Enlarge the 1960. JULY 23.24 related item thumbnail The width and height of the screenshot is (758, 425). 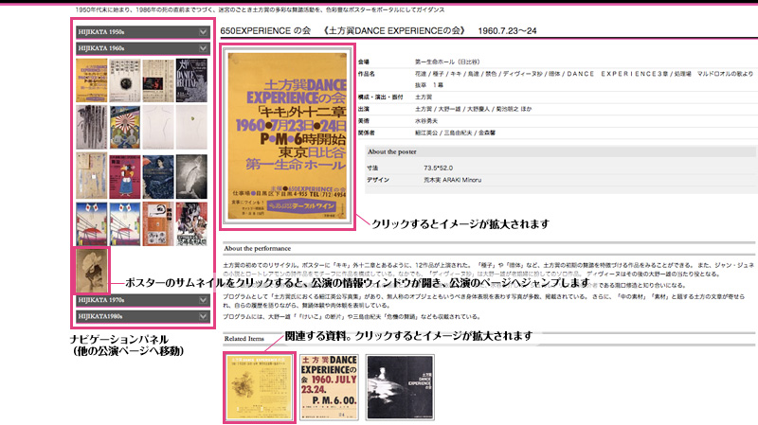tap(329, 387)
